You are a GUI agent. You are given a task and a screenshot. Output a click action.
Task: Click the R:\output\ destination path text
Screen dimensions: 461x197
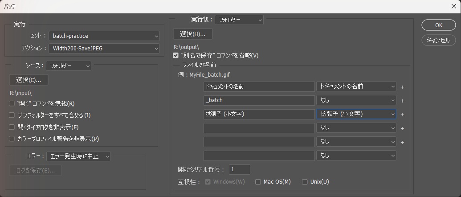[186, 47]
